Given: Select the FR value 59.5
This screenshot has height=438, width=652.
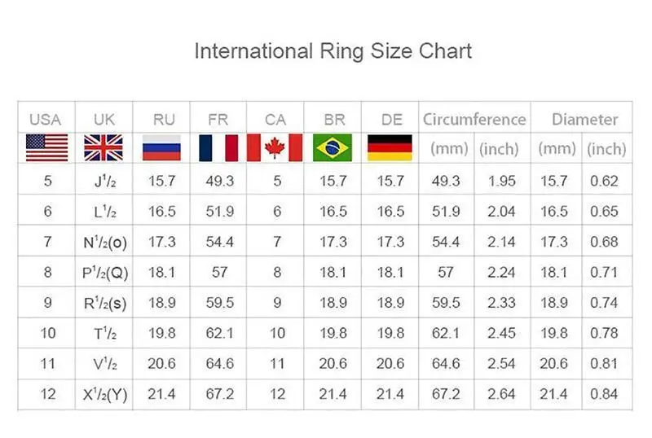Looking at the screenshot, I should (219, 303).
